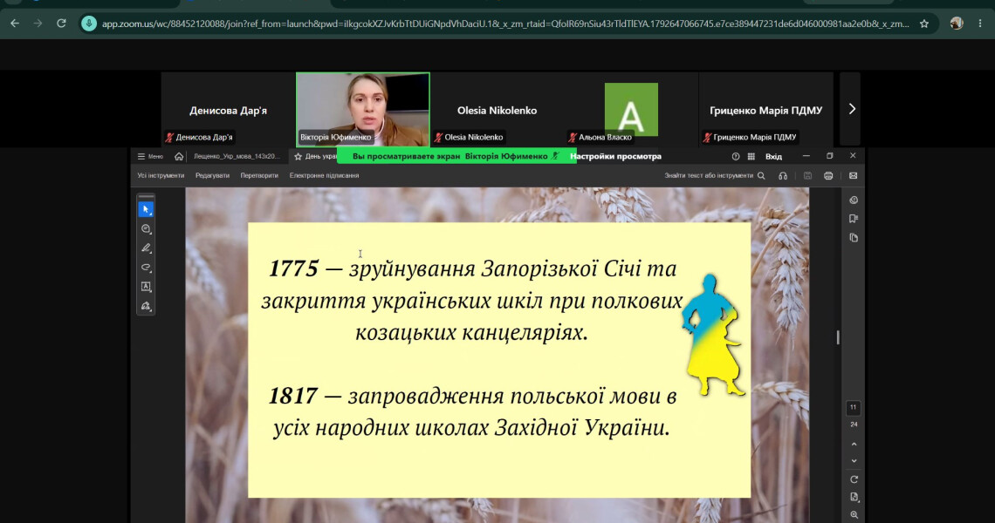Open the bookmarks panel icon

(854, 219)
